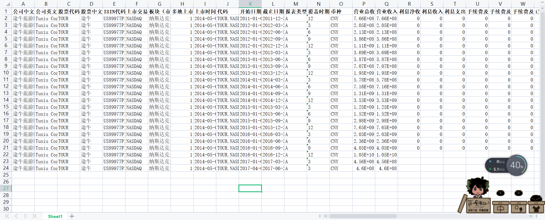
Task: Click header cell 股票代码 in C1
Action: [x=68, y=12]
